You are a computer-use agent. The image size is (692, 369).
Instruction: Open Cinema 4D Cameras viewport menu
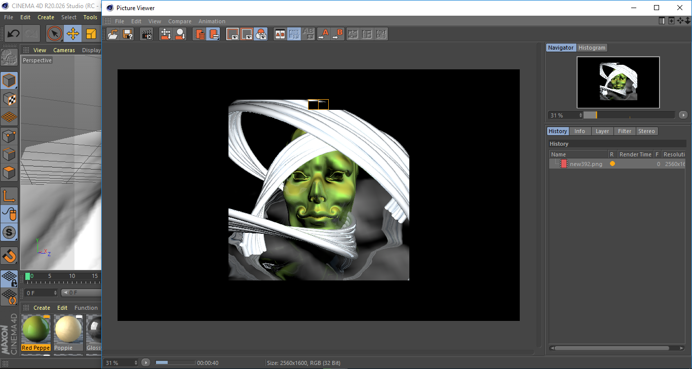[64, 50]
